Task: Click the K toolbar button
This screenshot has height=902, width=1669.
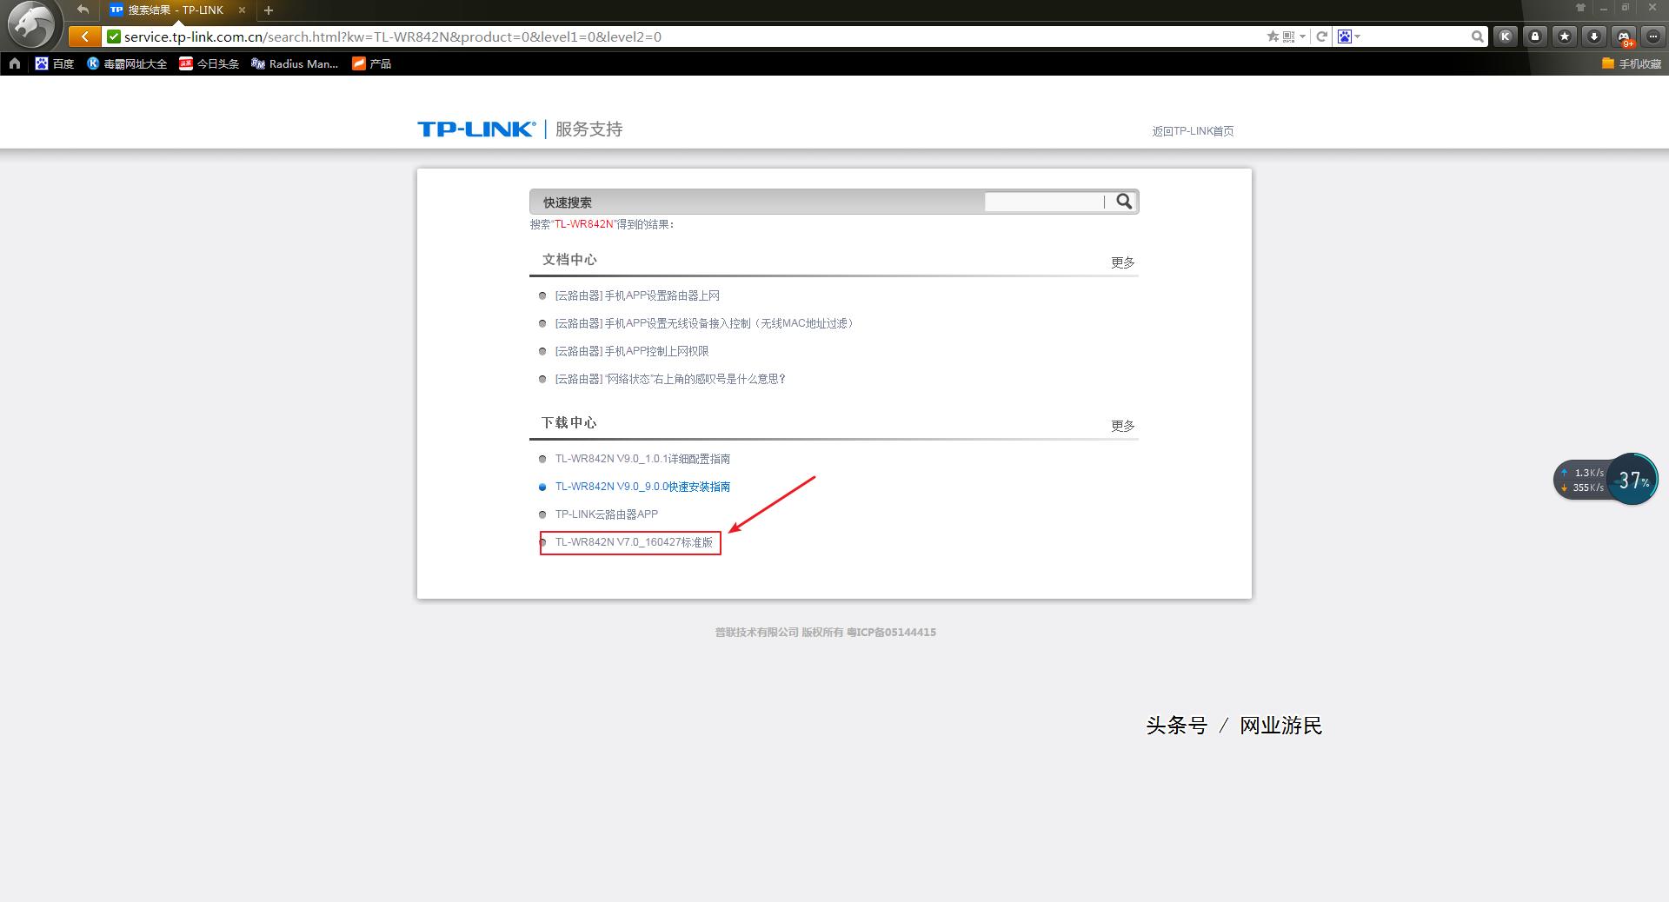Action: point(1506,36)
